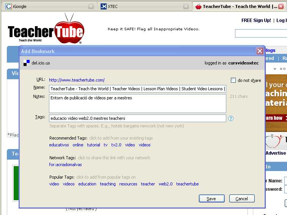Enable the do not share checkbox
This screenshot has height=215, width=287.
[233, 80]
